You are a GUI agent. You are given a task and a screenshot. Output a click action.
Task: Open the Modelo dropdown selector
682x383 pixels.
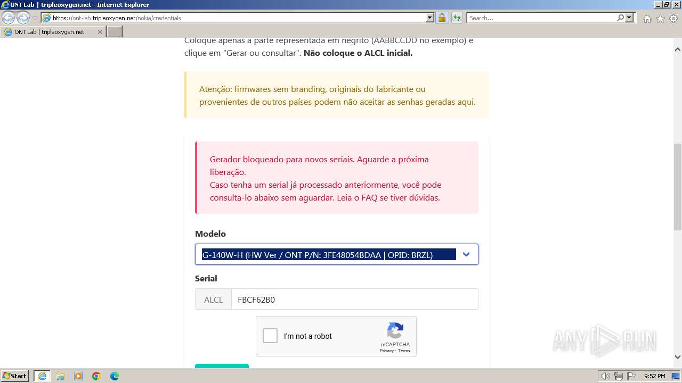(337, 254)
